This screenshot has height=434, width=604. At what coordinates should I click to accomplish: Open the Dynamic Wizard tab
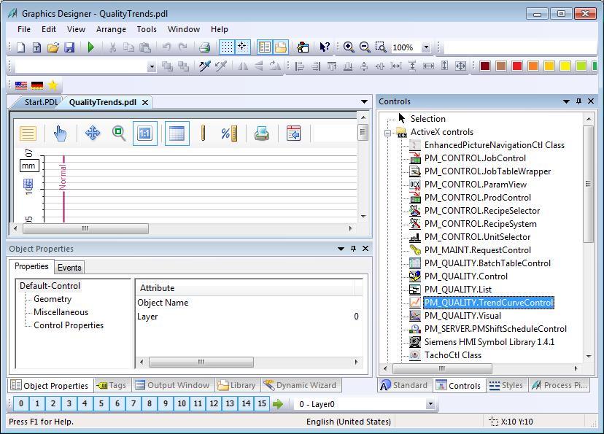pyautogui.click(x=301, y=385)
